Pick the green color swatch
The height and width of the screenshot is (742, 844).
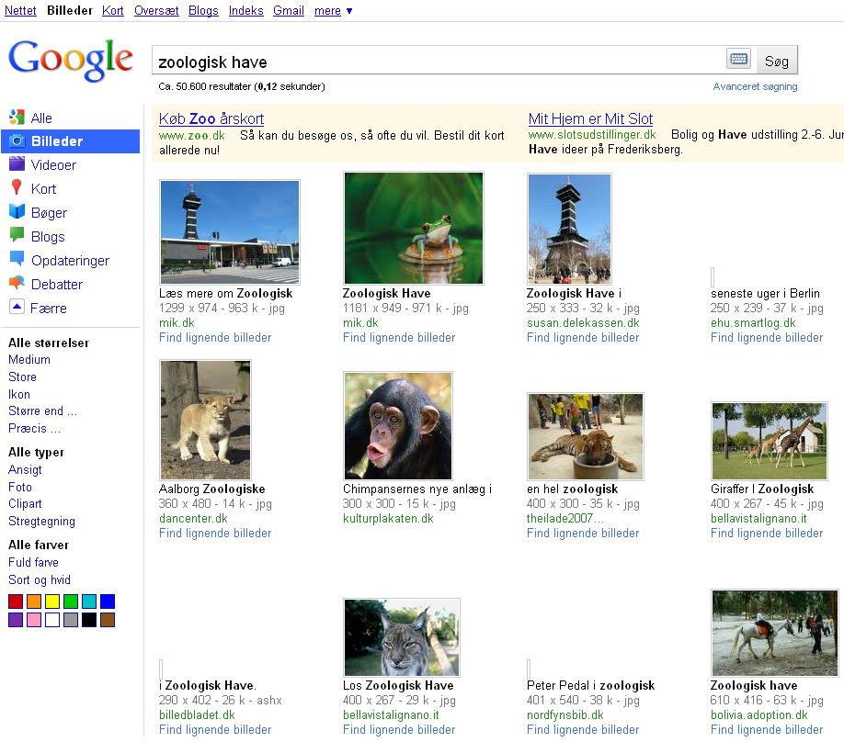tap(71, 601)
